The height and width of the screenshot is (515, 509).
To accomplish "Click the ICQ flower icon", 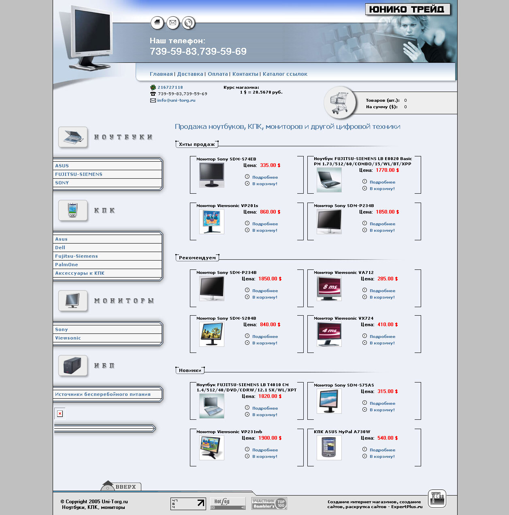I will coord(153,88).
